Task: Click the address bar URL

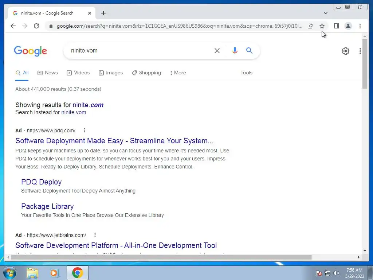Action: pos(180,26)
